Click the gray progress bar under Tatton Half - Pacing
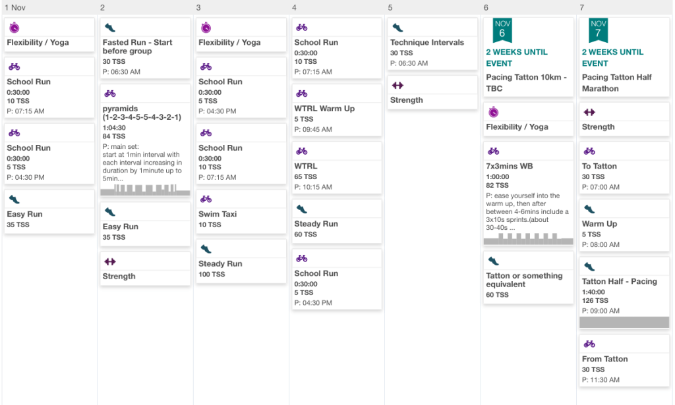The width and height of the screenshot is (675, 405). (x=623, y=322)
